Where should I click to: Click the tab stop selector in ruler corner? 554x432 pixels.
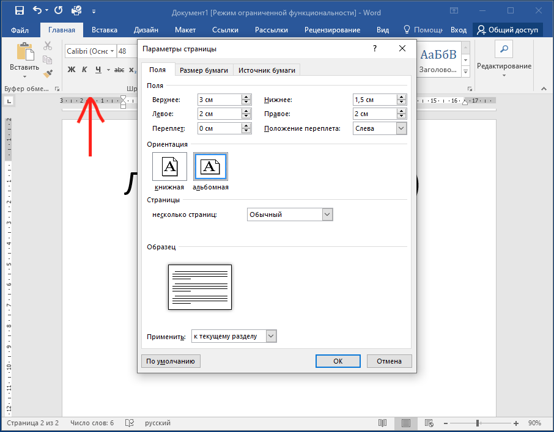(9, 101)
